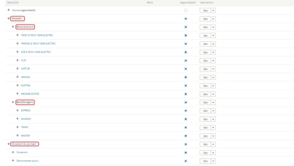Open the dropdown arrow next to TRAFIC's Edit
Screen dimensions: 294x166
point(213,128)
